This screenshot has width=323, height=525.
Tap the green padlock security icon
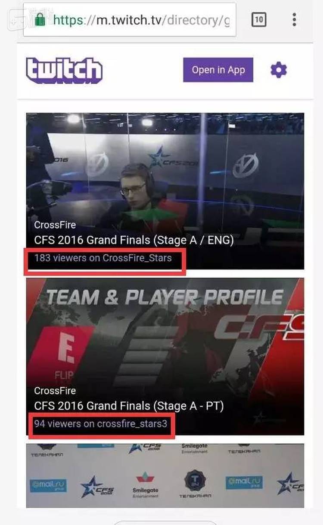[x=40, y=20]
